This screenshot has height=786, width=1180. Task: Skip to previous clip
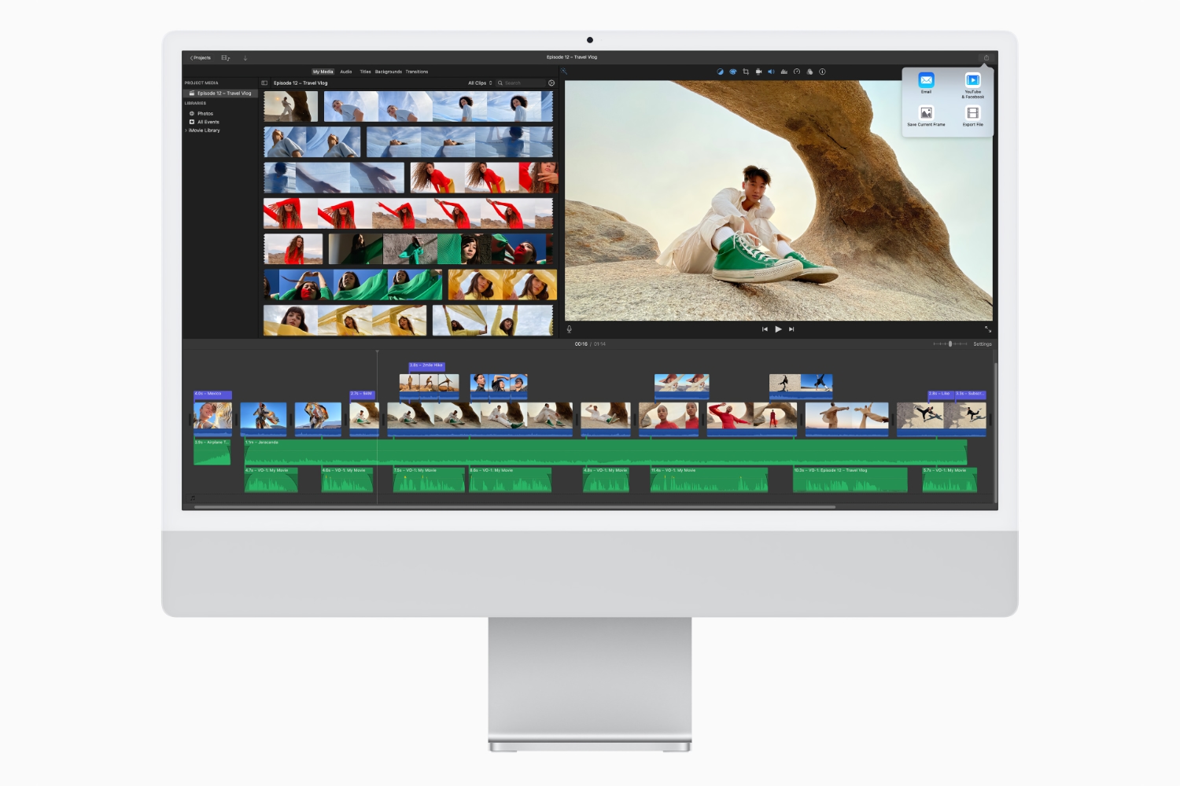point(765,329)
